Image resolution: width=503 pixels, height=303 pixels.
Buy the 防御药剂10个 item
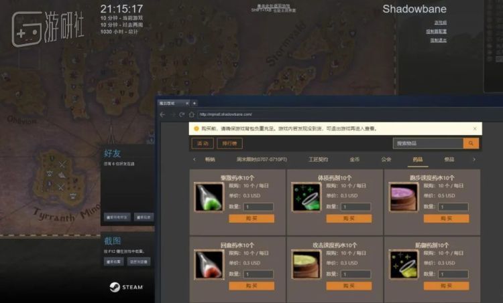(x=446, y=286)
